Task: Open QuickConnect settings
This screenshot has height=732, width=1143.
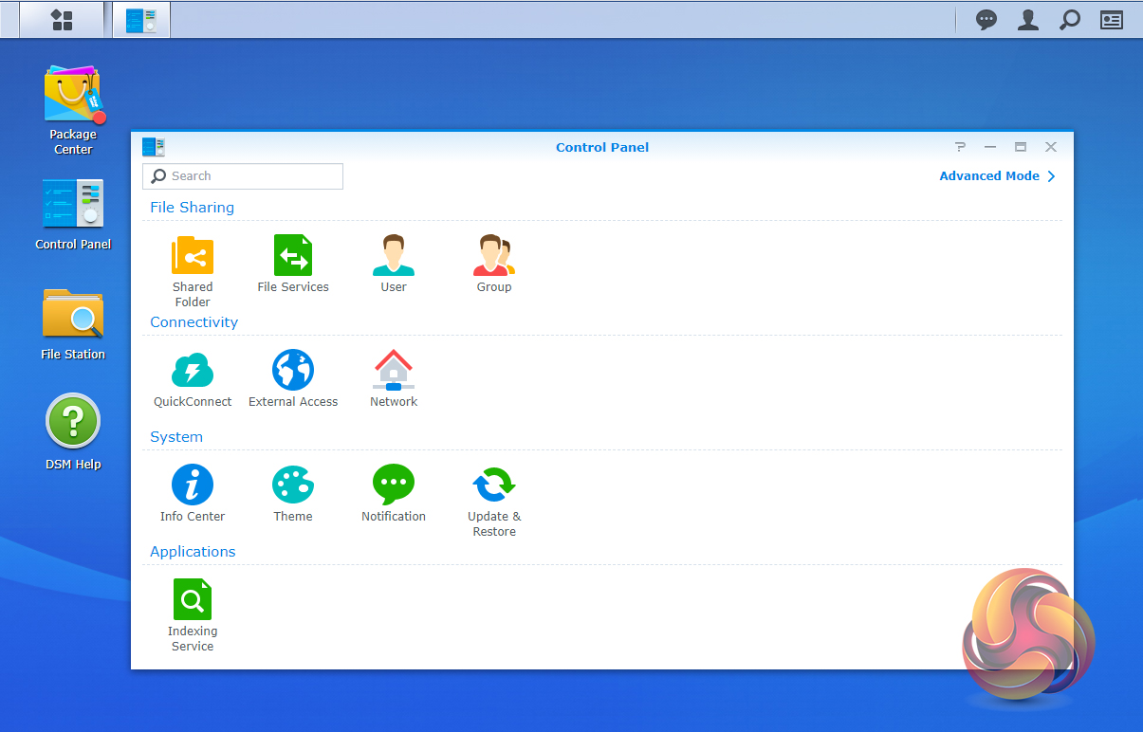Action: (193, 378)
